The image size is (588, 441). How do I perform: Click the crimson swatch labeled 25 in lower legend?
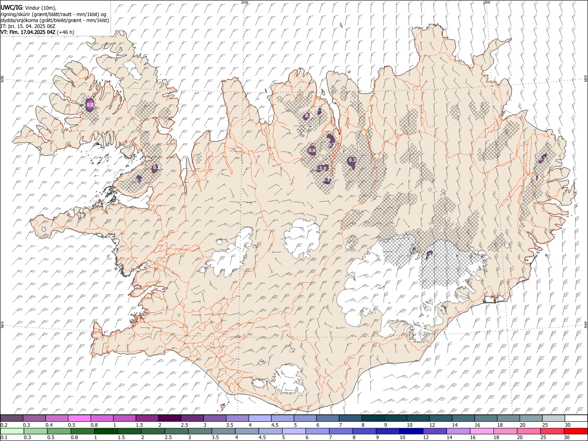(552, 431)
